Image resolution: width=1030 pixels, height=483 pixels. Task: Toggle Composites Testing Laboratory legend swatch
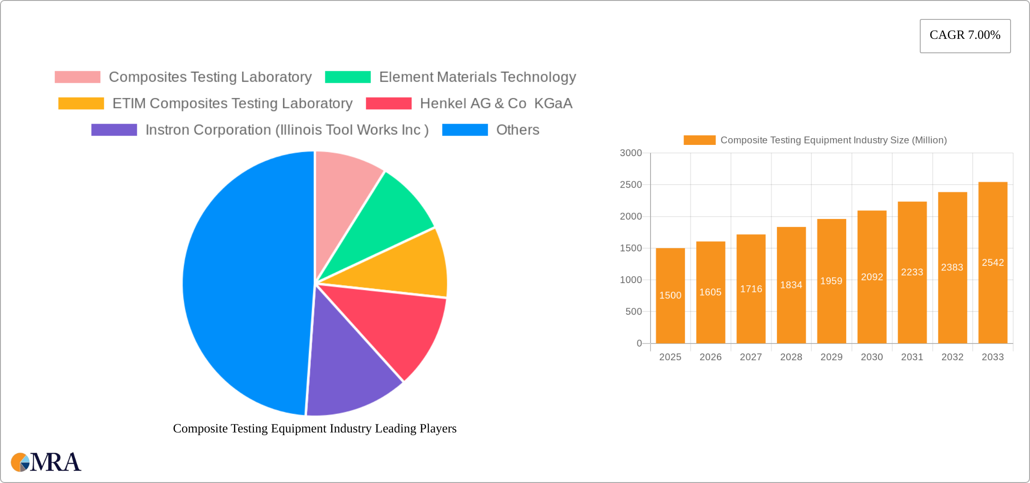coord(77,77)
